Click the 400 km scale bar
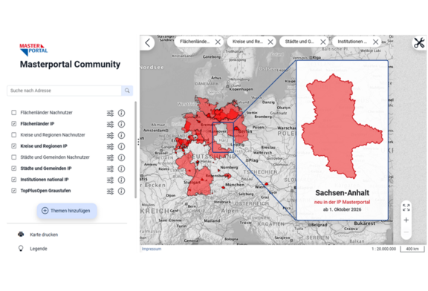 coord(412,249)
